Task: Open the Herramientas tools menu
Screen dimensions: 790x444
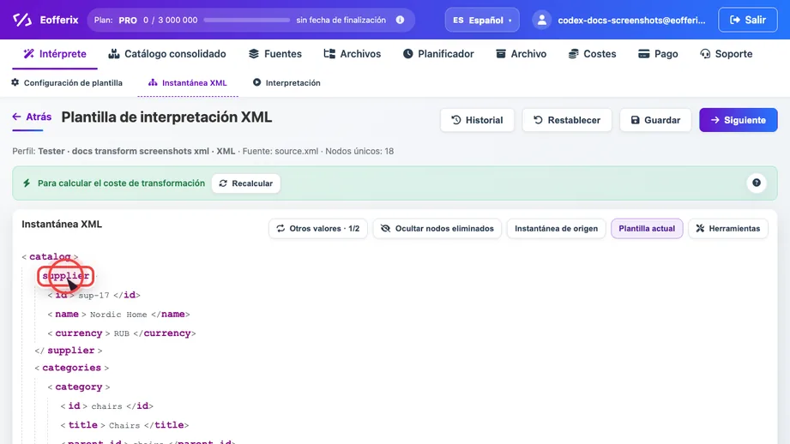Action: 728,229
